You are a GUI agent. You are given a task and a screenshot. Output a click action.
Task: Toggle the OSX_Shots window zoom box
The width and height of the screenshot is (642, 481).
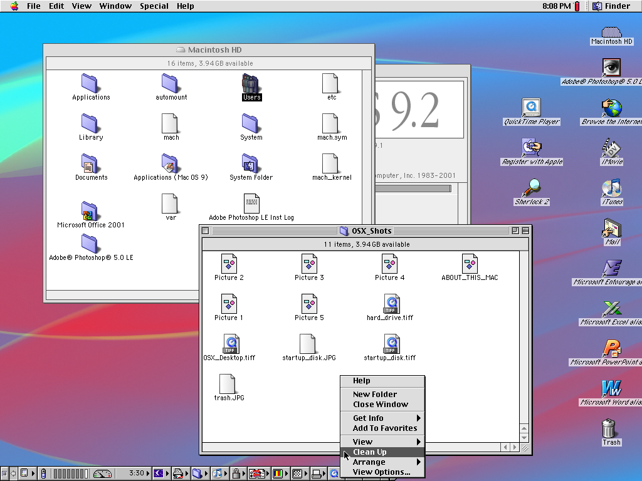coord(515,230)
